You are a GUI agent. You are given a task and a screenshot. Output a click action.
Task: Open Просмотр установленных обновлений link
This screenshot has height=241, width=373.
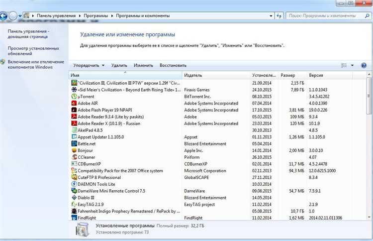coord(33,51)
